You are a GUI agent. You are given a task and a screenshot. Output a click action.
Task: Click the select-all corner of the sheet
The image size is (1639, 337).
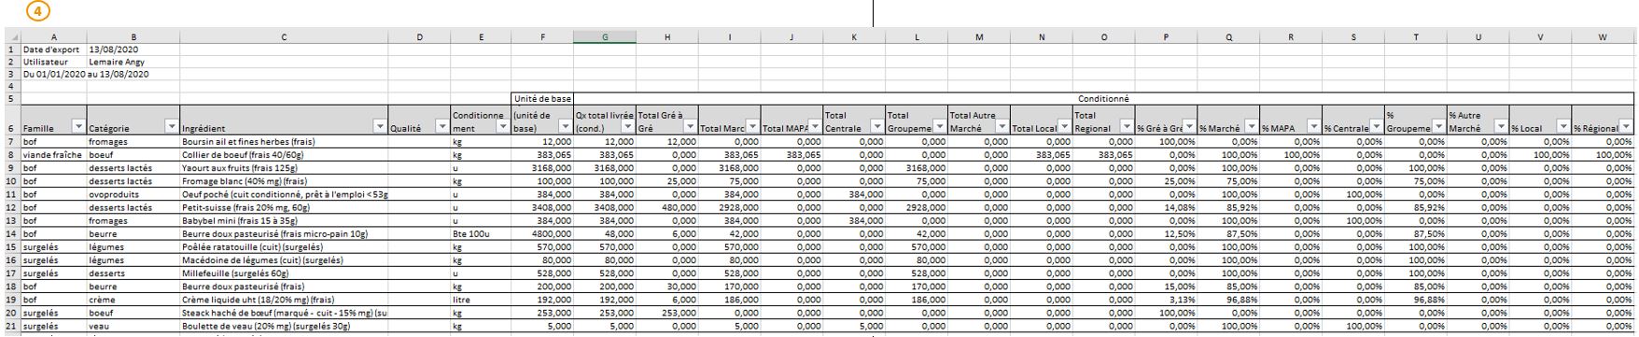(x=11, y=37)
